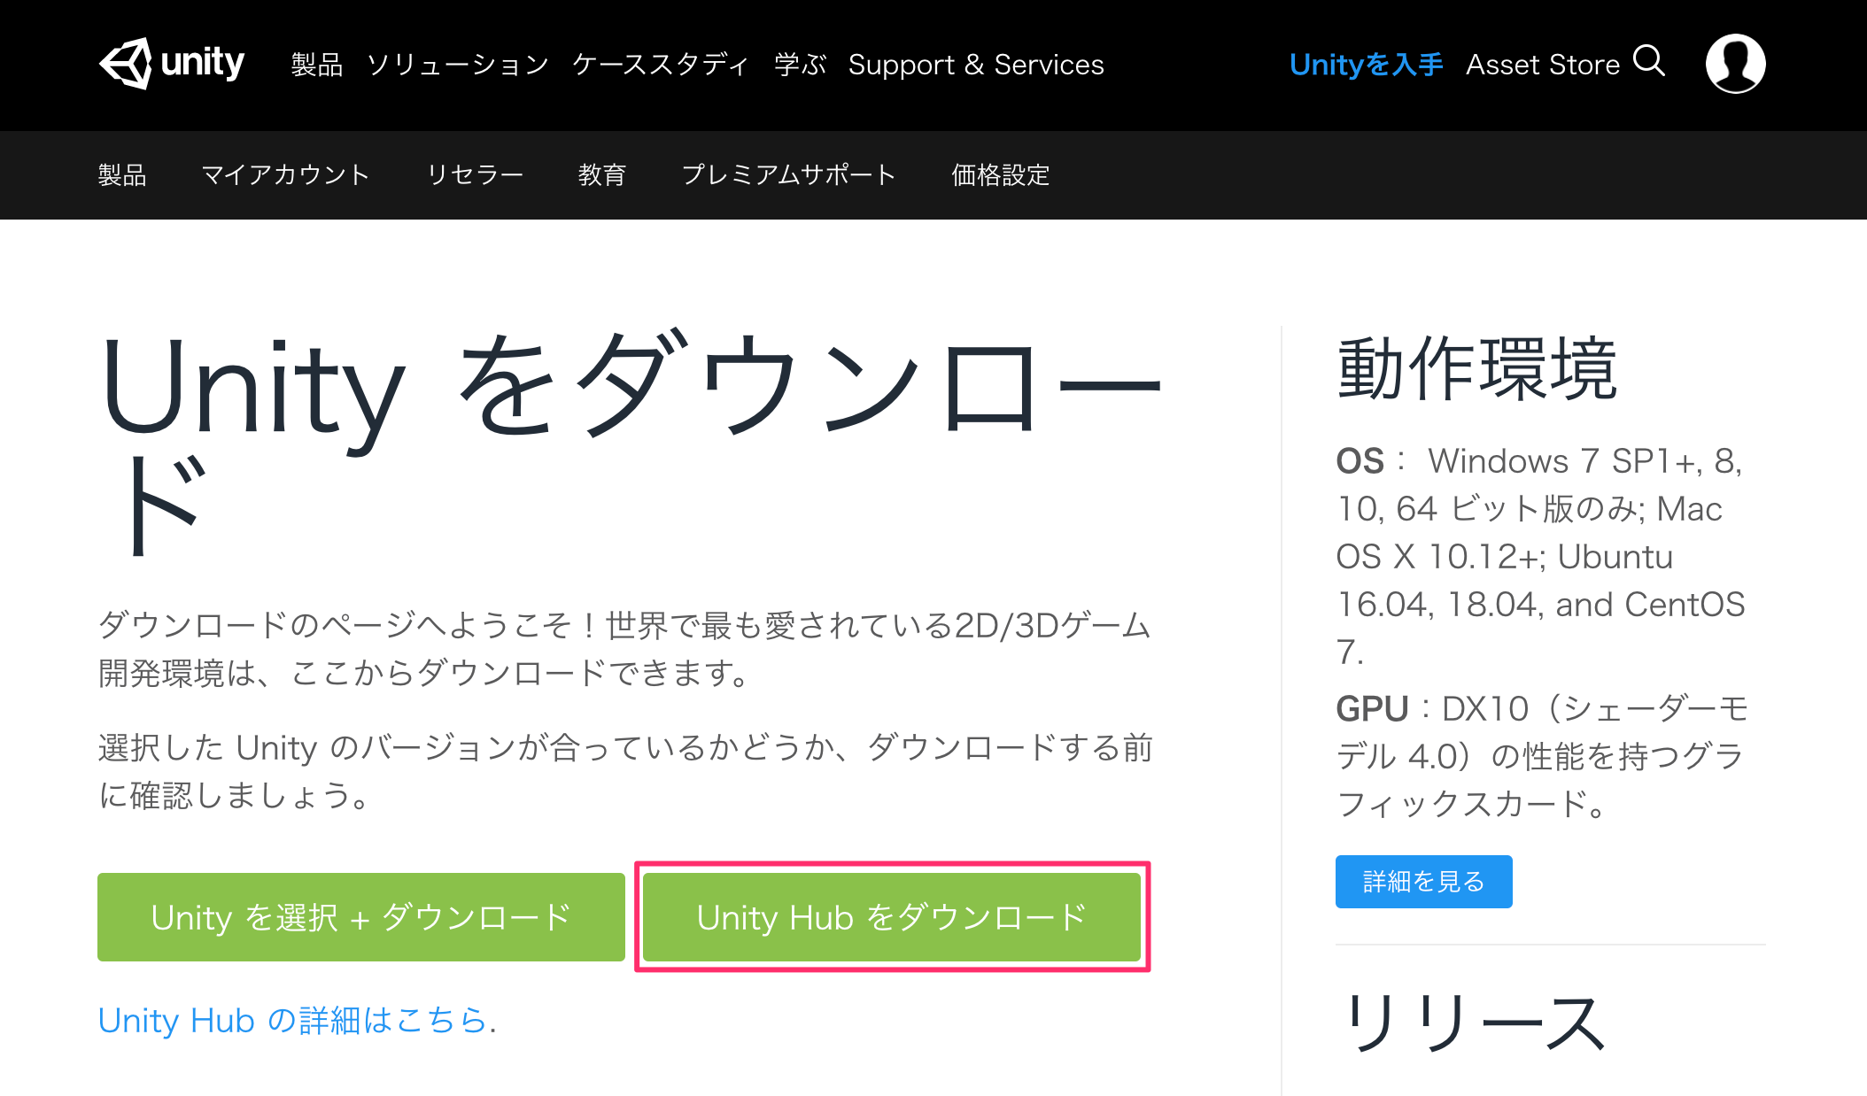Open the search magnifier icon
The height and width of the screenshot is (1096, 1867).
pyautogui.click(x=1649, y=62)
